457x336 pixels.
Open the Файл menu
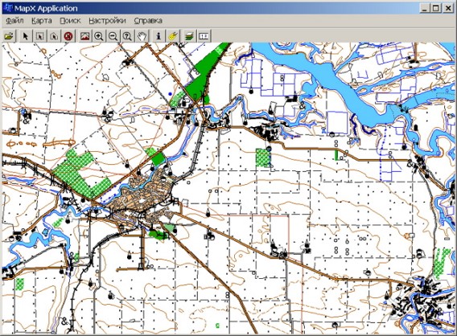pos(14,21)
